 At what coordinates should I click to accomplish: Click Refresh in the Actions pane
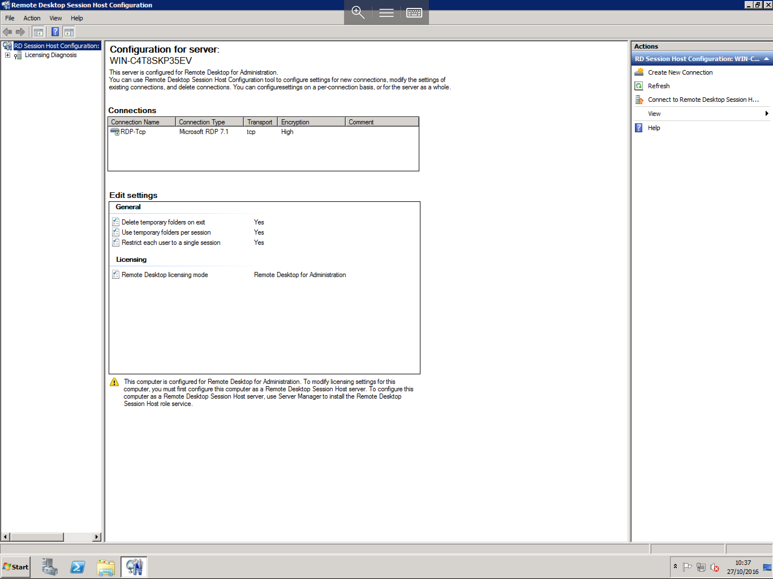(x=658, y=86)
